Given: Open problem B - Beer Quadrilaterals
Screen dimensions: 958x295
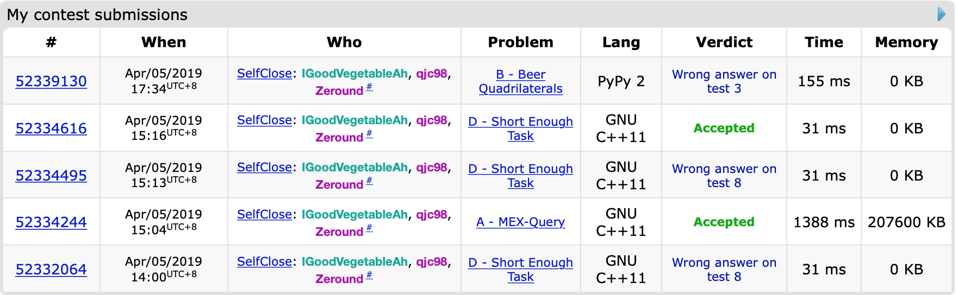Looking at the screenshot, I should [520, 81].
